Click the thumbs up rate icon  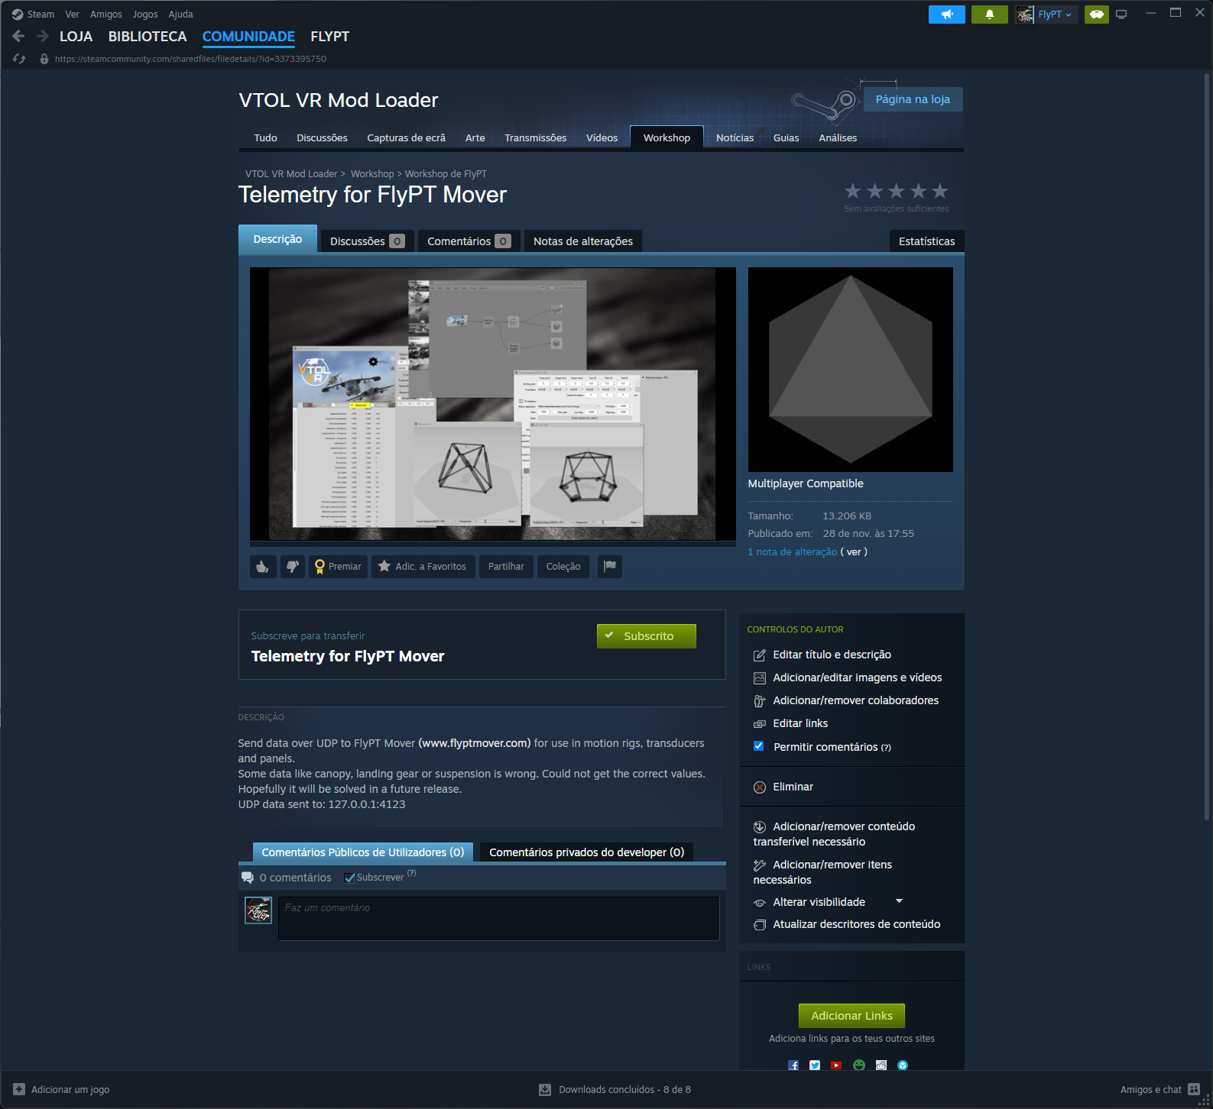(262, 567)
